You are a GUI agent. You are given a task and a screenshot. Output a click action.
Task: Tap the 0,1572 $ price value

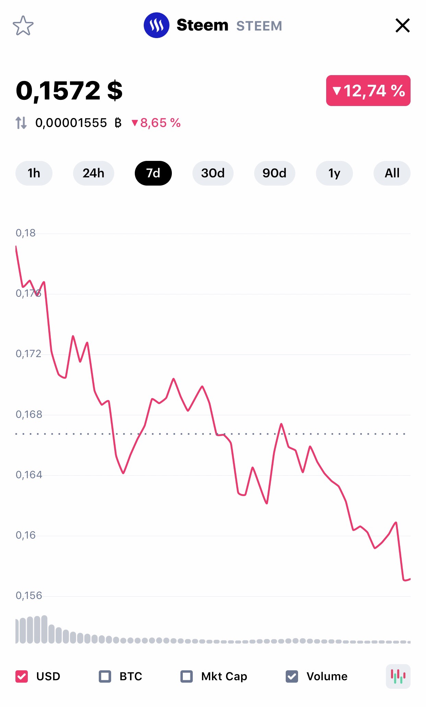tap(69, 91)
